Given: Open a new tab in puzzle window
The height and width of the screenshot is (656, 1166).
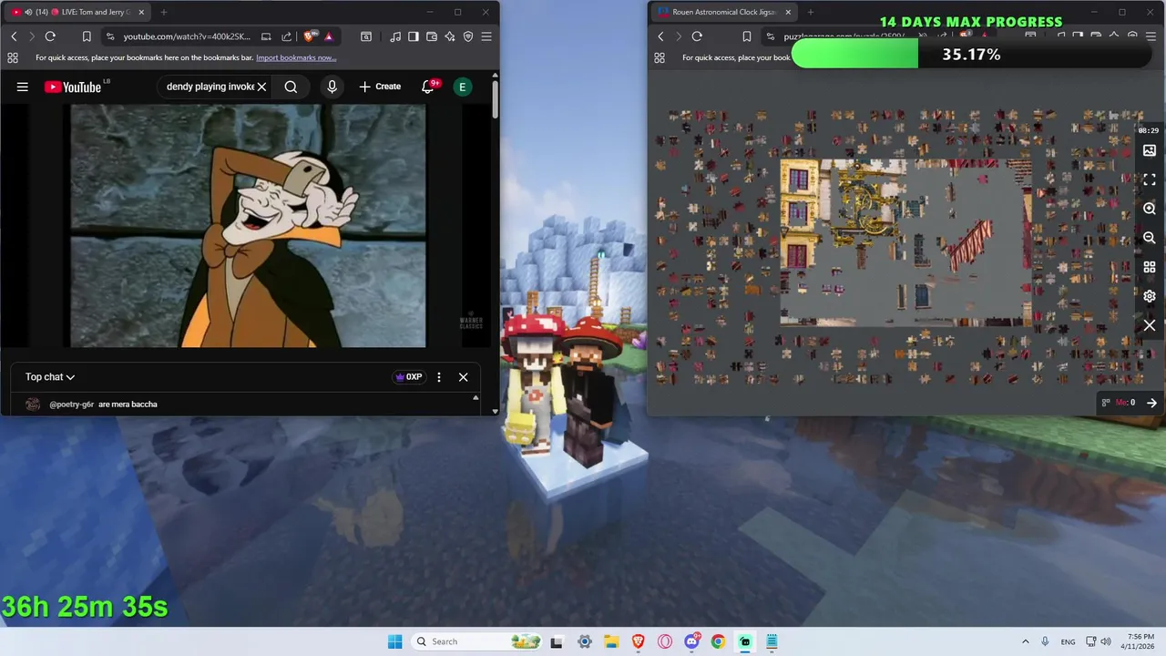Looking at the screenshot, I should click(811, 12).
